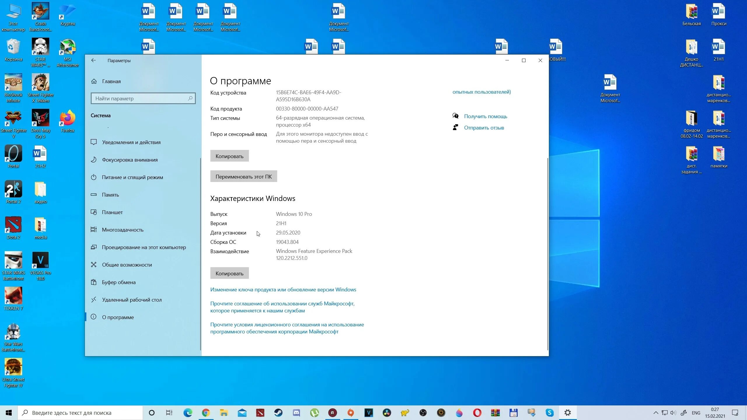Select Корзина recycle bin desktop icon
Screen dimensions: 747x420
13,50
